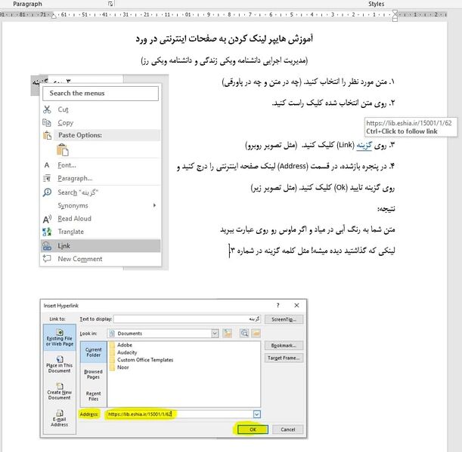This screenshot has width=462, height=452.
Task: Click the Up One Folder icon beside Look in
Action: click(x=227, y=334)
